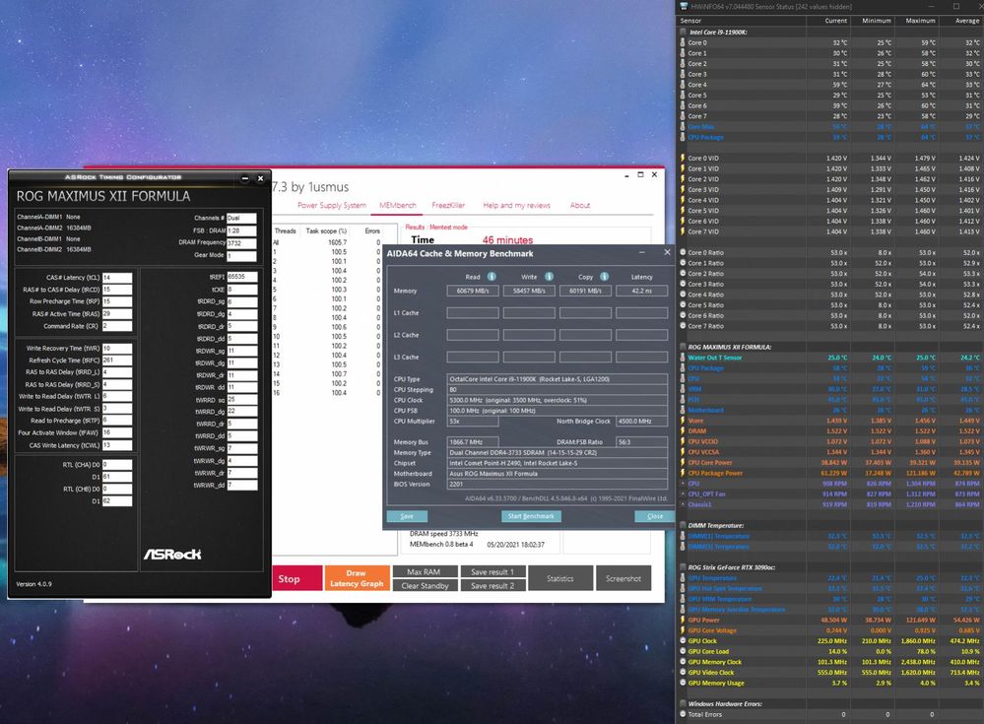Click the info icon next to Copy in AIDA64
984x724 pixels.
point(605,277)
